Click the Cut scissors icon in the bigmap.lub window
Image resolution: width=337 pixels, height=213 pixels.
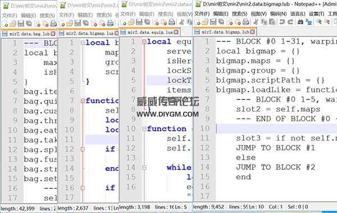[x=256, y=22]
